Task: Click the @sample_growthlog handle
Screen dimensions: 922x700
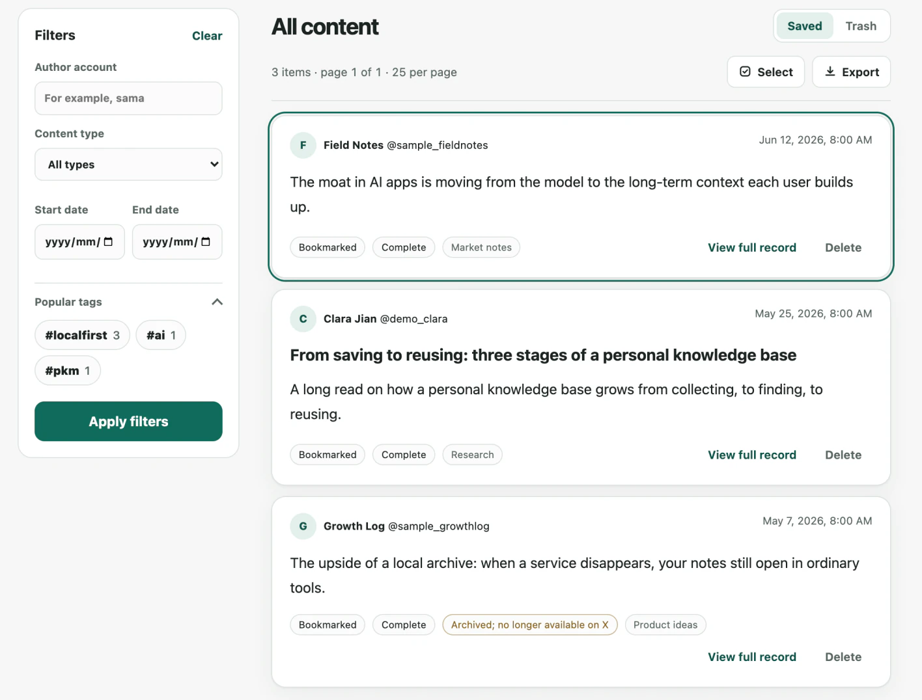Action: click(x=439, y=526)
